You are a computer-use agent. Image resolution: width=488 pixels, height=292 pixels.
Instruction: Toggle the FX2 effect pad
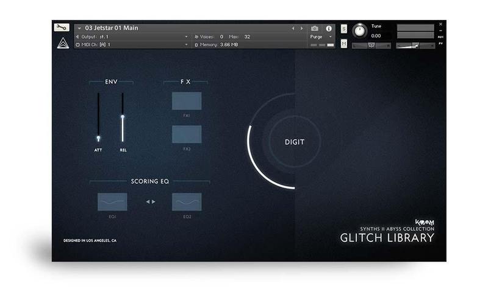pos(187,134)
